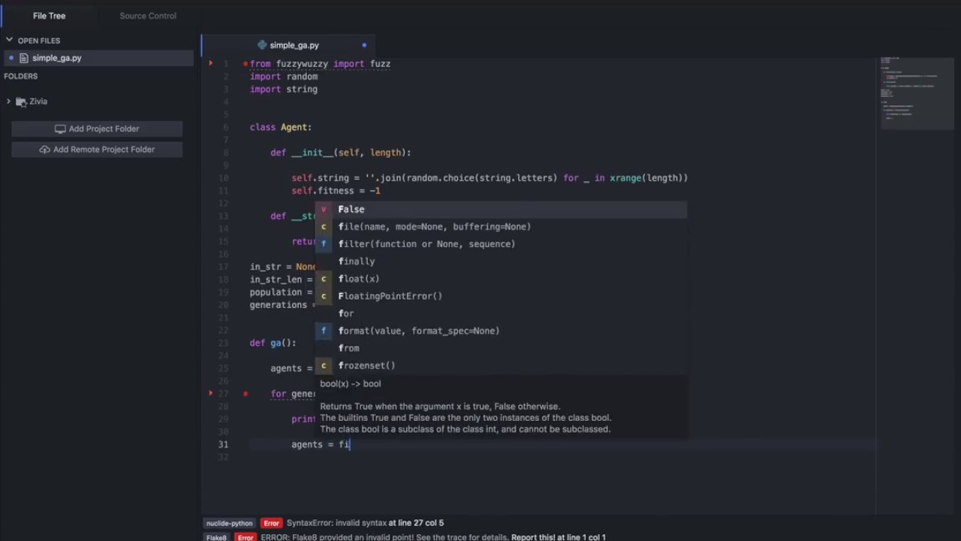This screenshot has height=541, width=961.
Task: Click the modified dot before simple_ga.py in sidebar
Action: (x=11, y=58)
